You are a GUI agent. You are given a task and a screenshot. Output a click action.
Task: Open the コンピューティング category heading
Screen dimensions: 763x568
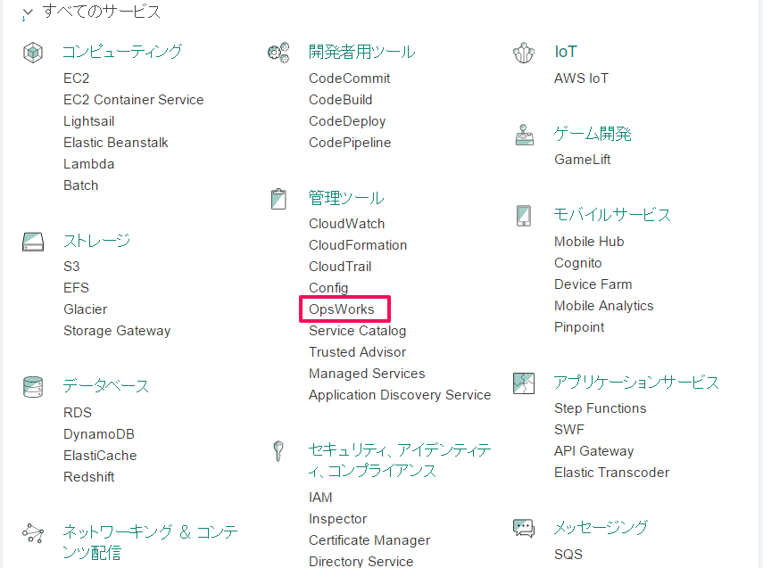click(x=122, y=52)
